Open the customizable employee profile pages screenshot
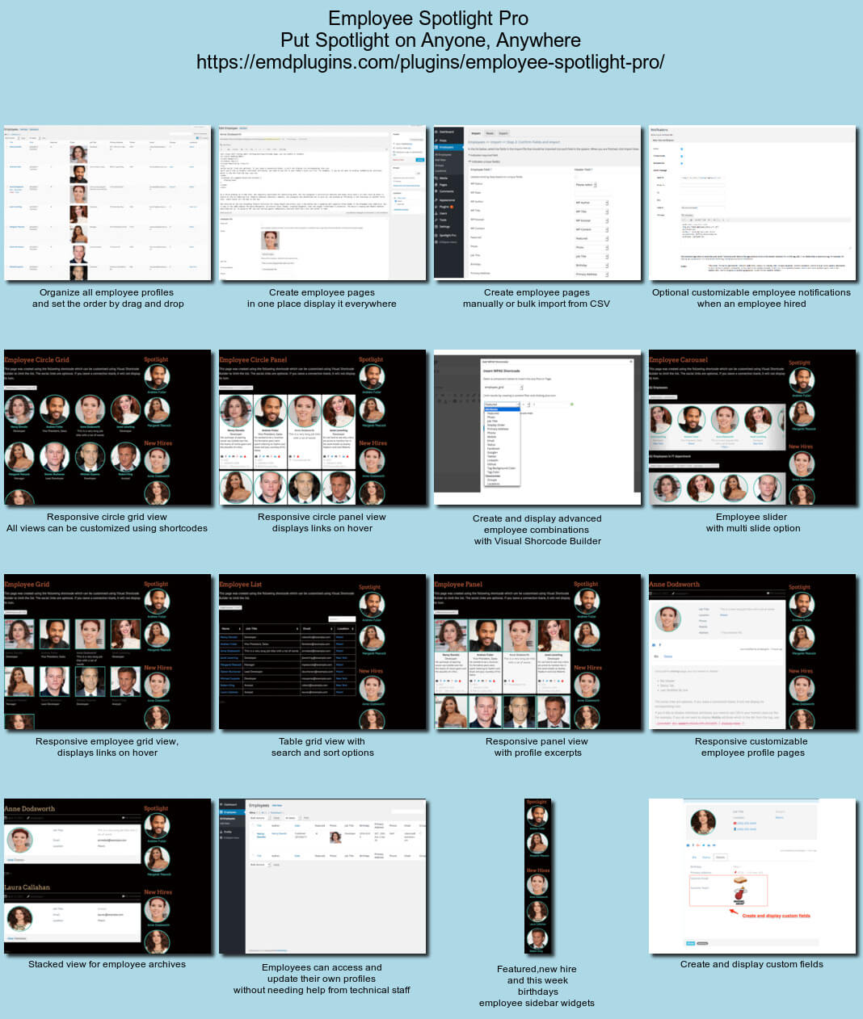This screenshot has width=863, height=1019. point(752,652)
